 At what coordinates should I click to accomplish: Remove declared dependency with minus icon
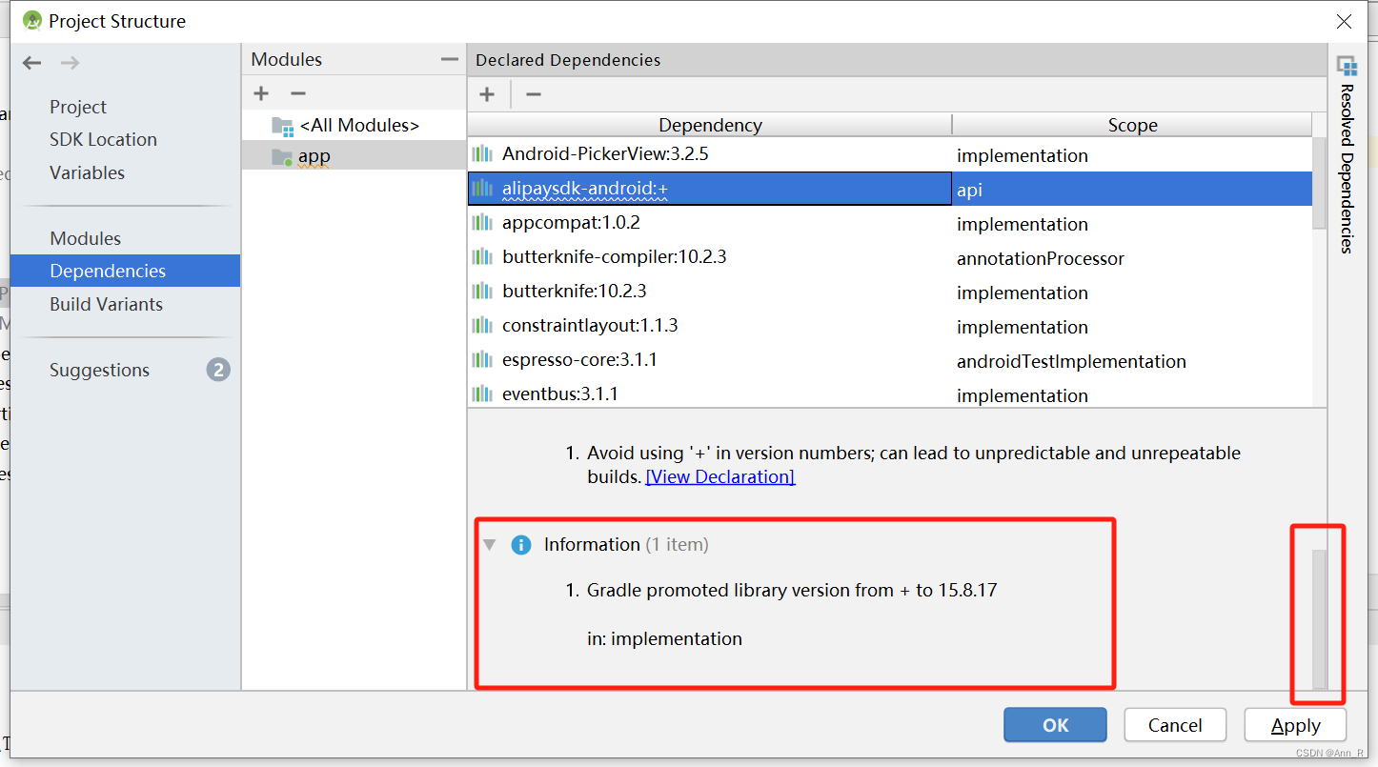(534, 94)
